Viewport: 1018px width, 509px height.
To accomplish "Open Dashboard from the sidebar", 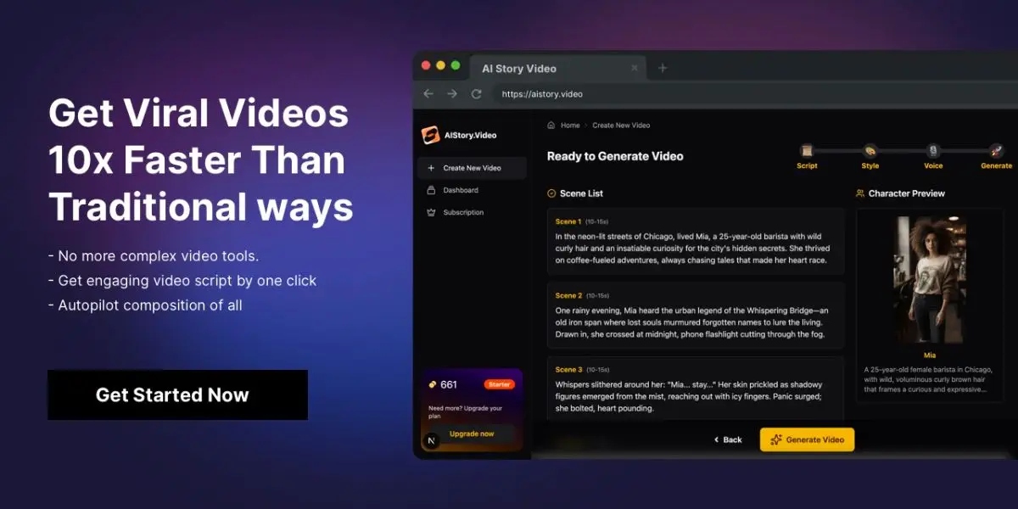I will 472,190.
